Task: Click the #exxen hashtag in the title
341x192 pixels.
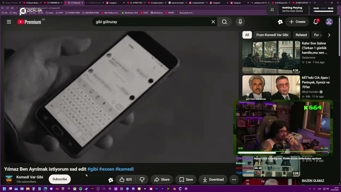Action: pos(107,169)
